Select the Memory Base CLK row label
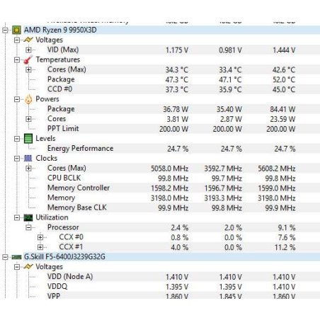This screenshot has height=320, width=320. 77,207
